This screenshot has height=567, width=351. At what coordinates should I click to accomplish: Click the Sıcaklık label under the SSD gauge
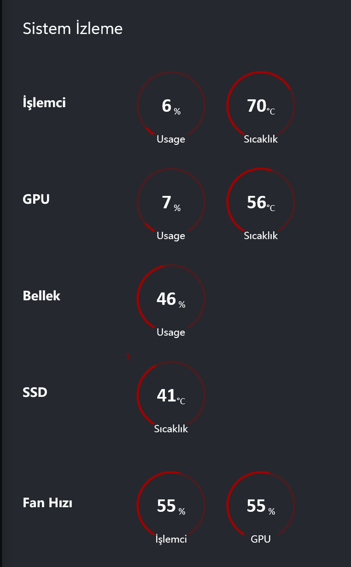pos(171,429)
